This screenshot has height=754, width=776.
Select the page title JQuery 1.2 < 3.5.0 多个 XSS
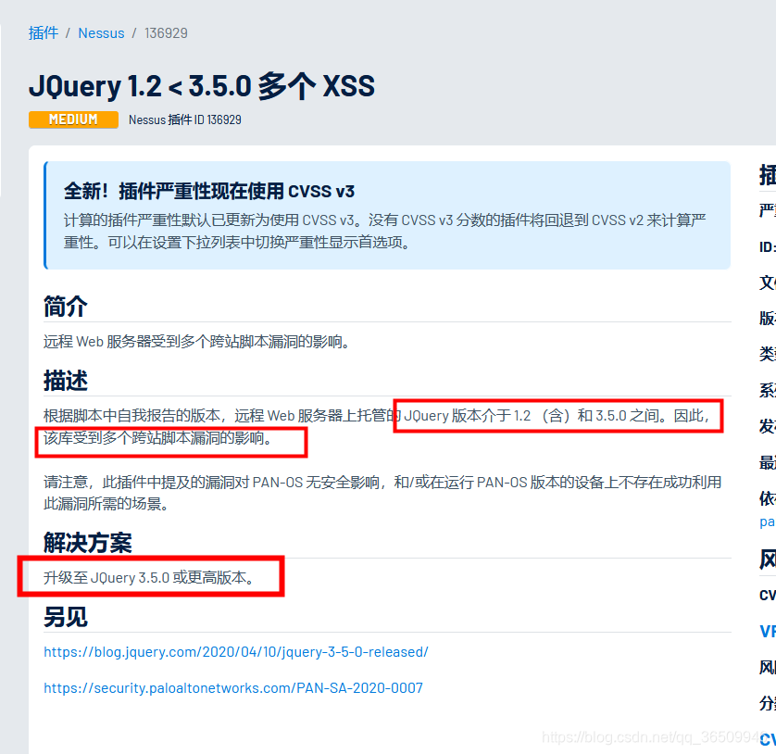[202, 86]
